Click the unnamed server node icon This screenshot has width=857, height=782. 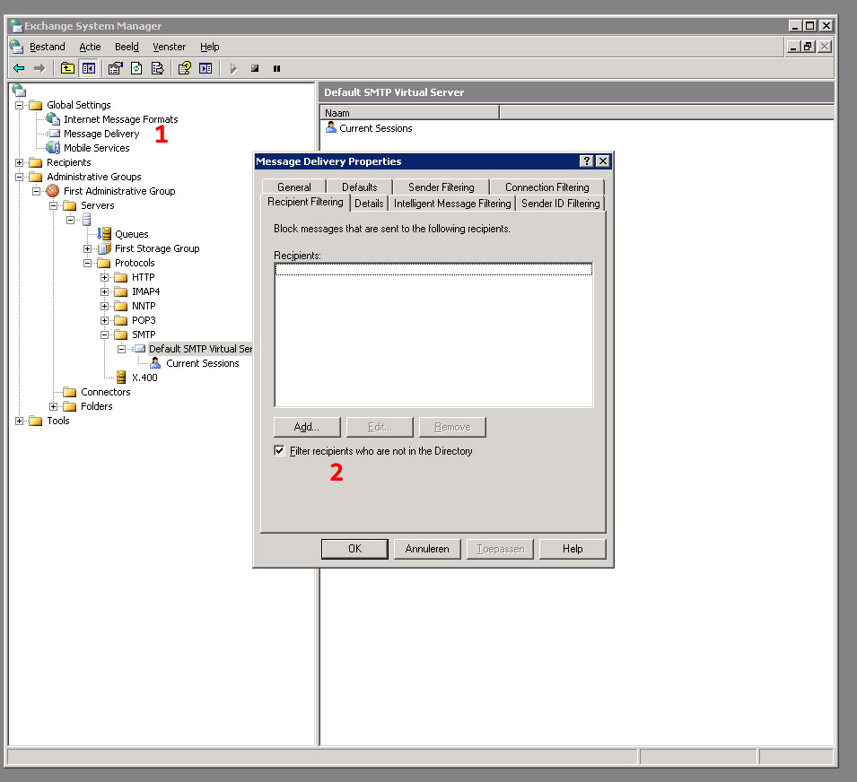pos(87,220)
